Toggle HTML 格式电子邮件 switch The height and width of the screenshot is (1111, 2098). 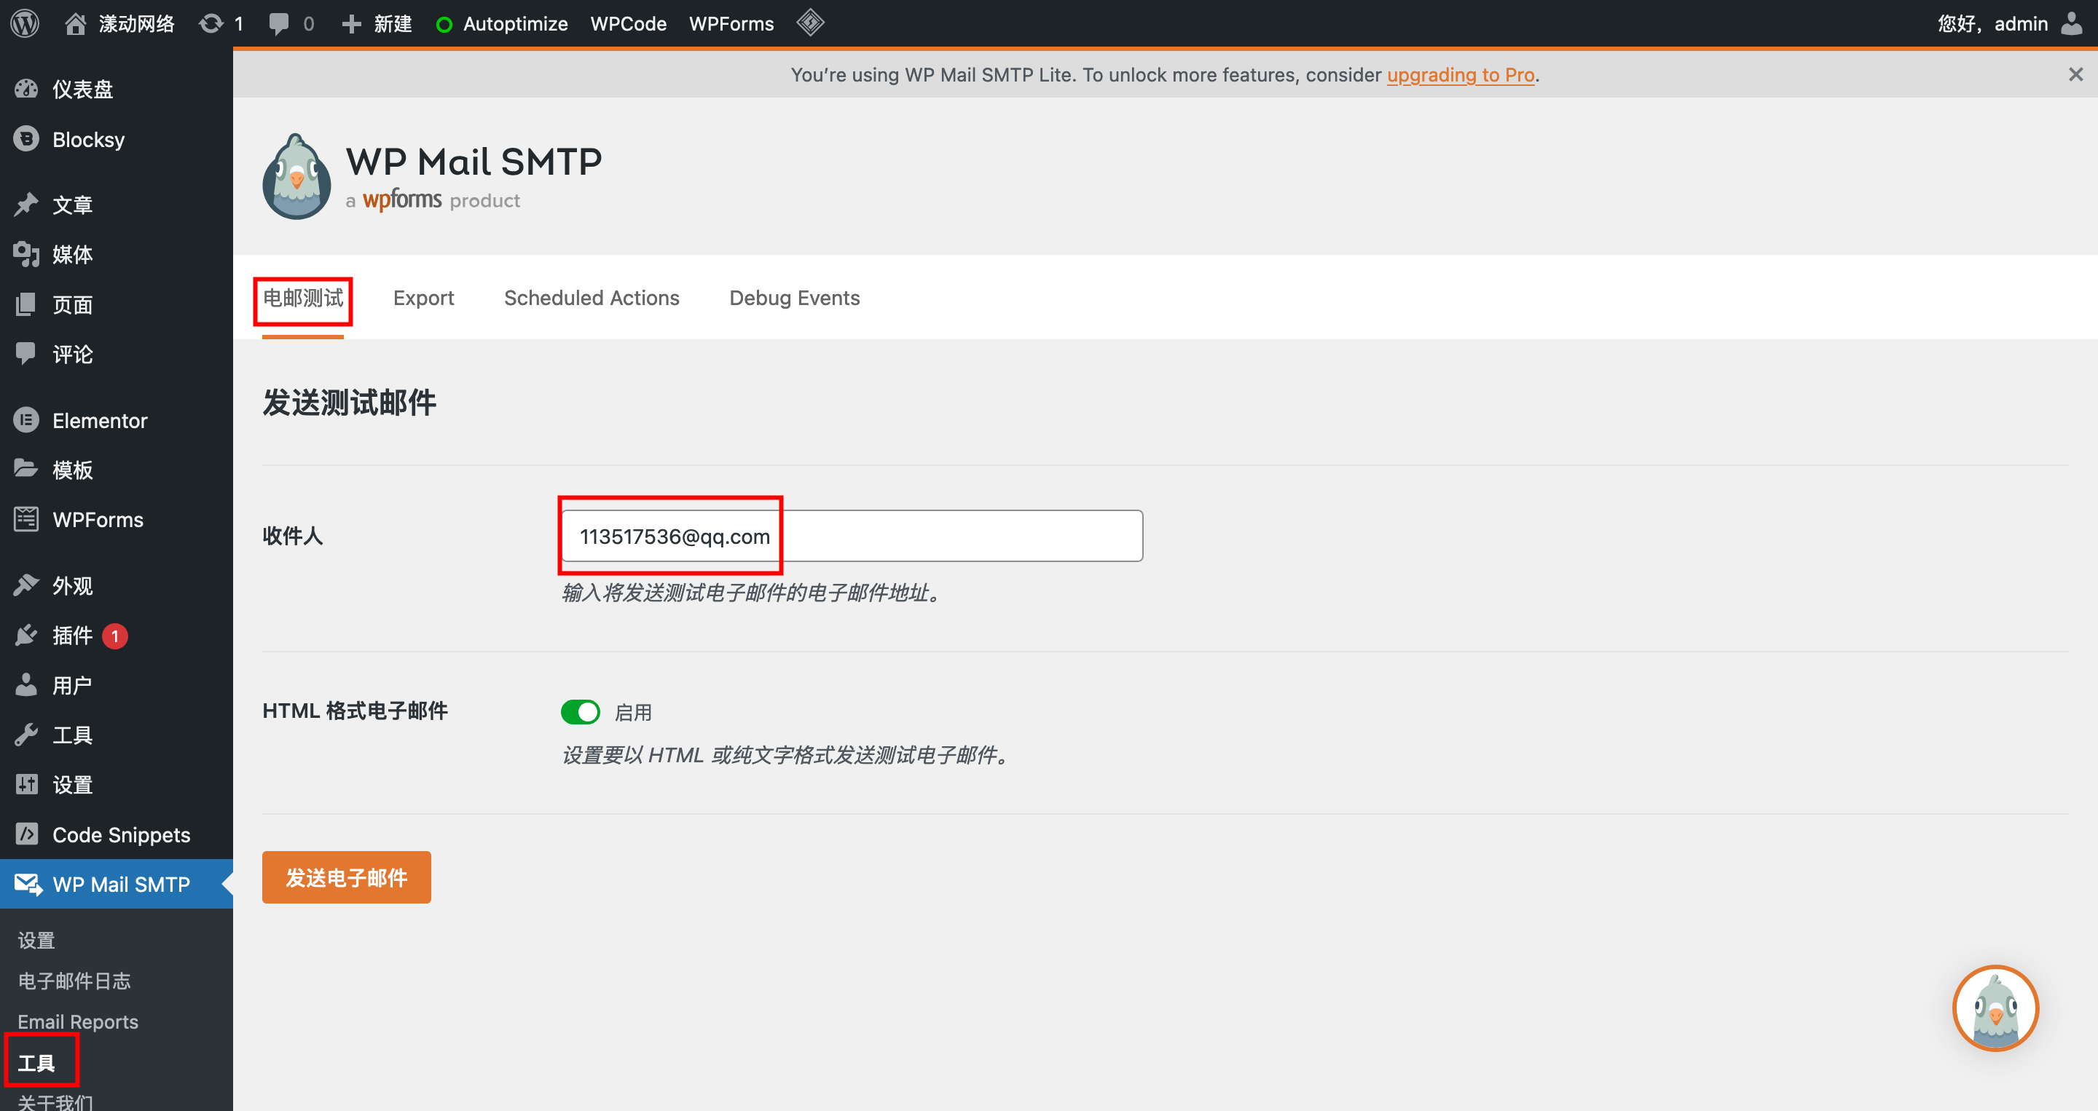(x=580, y=712)
